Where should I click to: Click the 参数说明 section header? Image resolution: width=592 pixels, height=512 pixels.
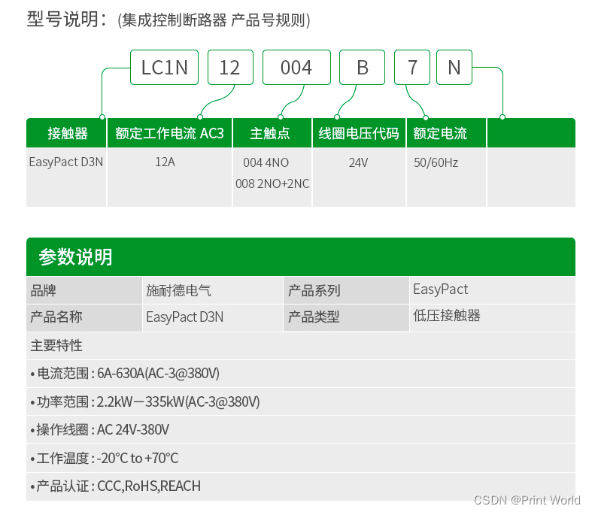pyautogui.click(x=301, y=256)
